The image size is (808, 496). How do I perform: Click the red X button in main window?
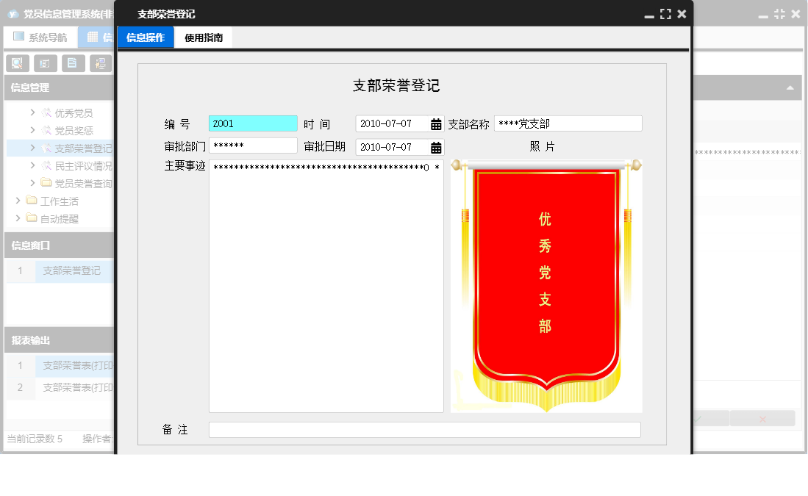tap(762, 420)
